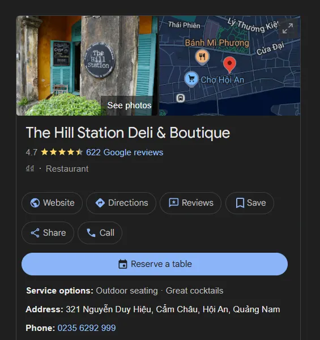Call the restaurant using the Call button
320x340 pixels.
(x=100, y=233)
